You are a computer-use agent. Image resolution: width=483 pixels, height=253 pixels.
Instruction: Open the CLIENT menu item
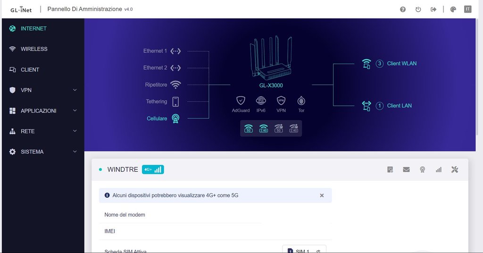43,70
